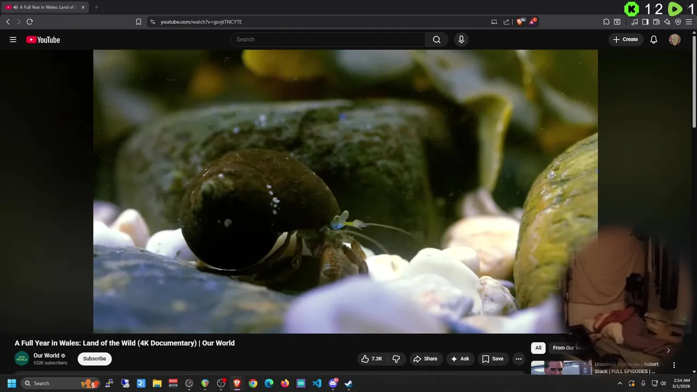Click the Create button
This screenshot has height=392, width=697.
(x=626, y=39)
